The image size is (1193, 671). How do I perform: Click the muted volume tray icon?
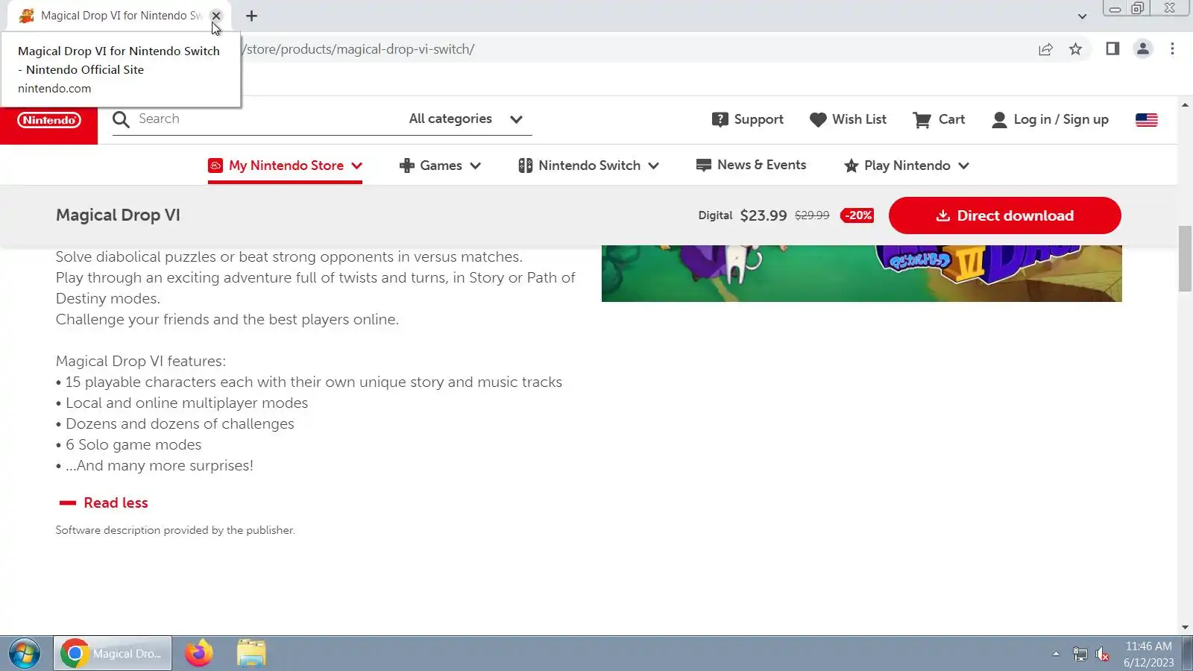coord(1103,655)
